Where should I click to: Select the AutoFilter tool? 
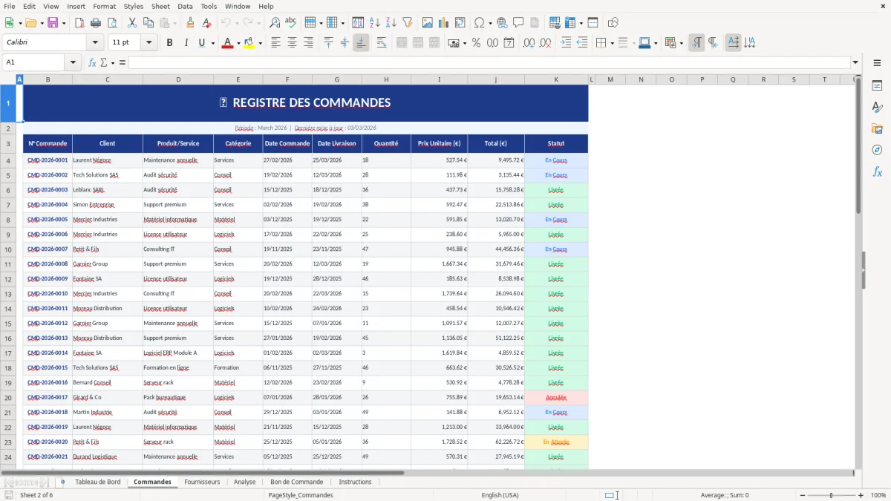[x=408, y=22]
